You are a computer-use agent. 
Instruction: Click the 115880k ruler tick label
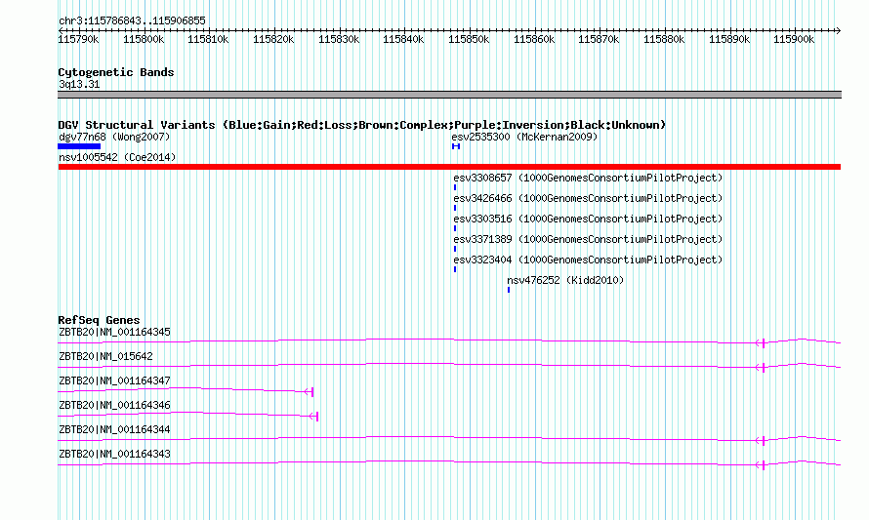[x=664, y=39]
